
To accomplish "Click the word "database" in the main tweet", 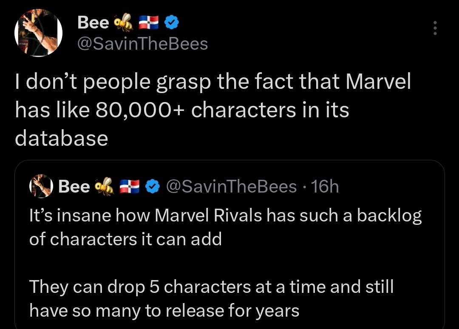I will [62, 139].
